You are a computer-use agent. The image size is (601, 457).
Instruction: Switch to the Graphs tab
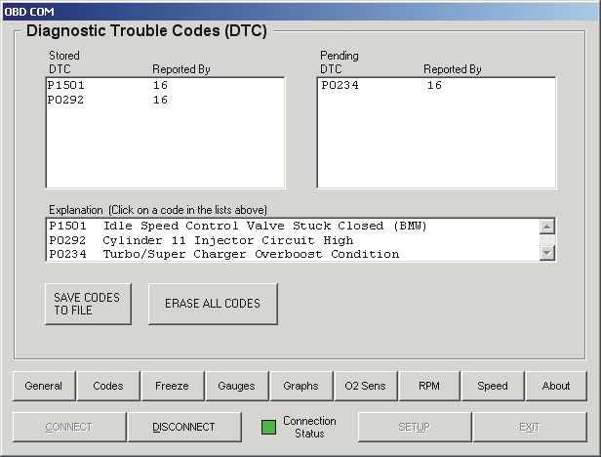click(x=300, y=386)
